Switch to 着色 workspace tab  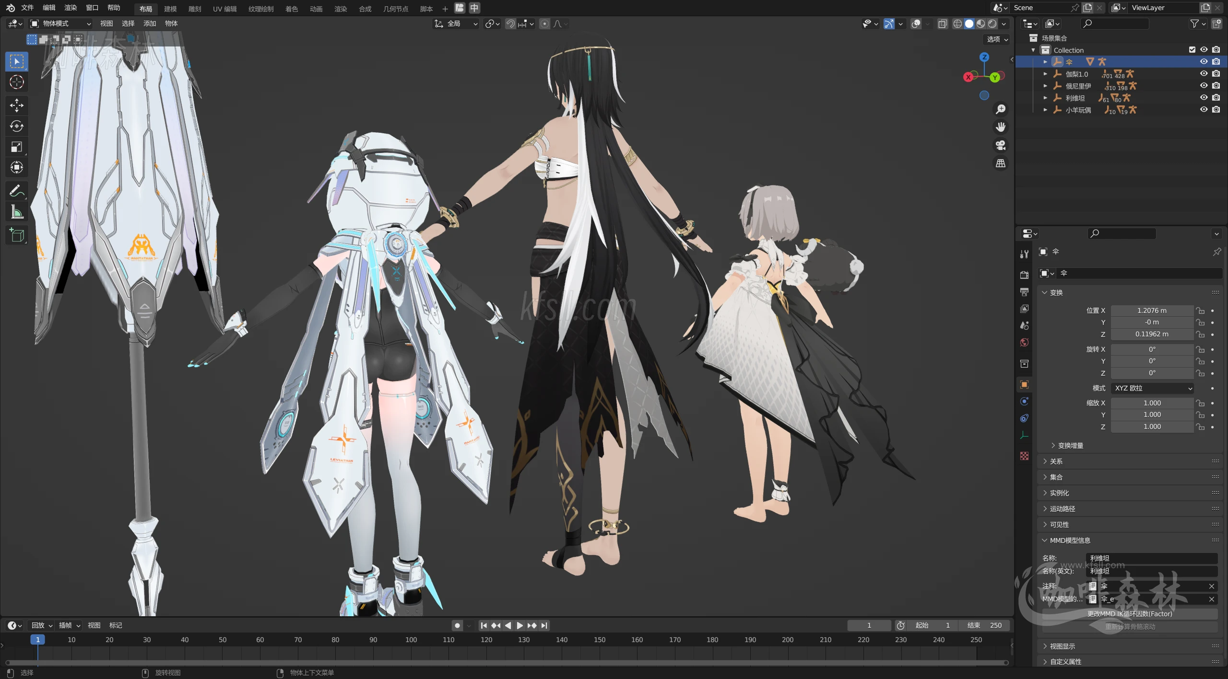292,9
